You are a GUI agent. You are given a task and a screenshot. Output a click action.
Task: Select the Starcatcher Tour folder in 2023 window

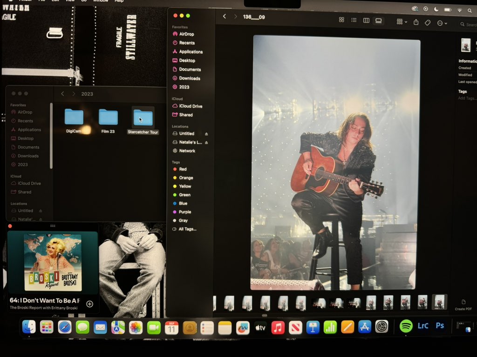(x=143, y=121)
